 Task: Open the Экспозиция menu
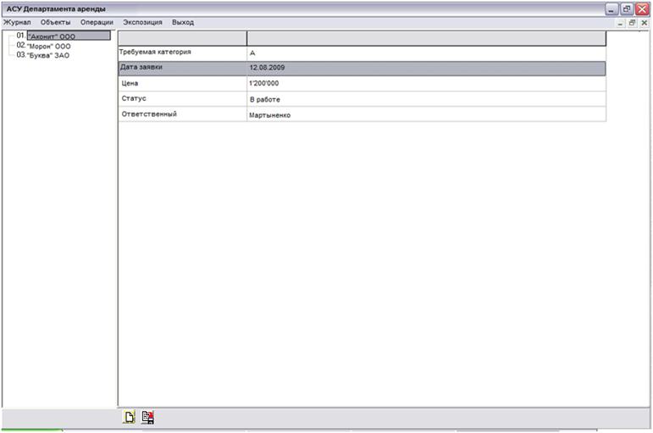coord(142,22)
